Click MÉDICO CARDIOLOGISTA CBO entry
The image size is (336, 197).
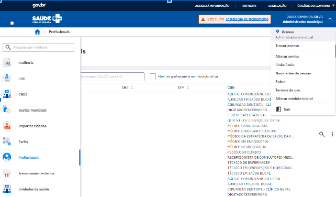point(247,126)
